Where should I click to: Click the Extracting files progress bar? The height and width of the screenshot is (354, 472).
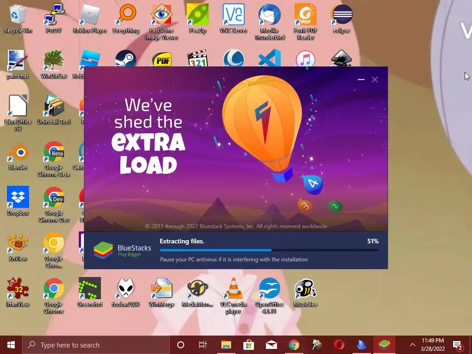click(x=269, y=250)
